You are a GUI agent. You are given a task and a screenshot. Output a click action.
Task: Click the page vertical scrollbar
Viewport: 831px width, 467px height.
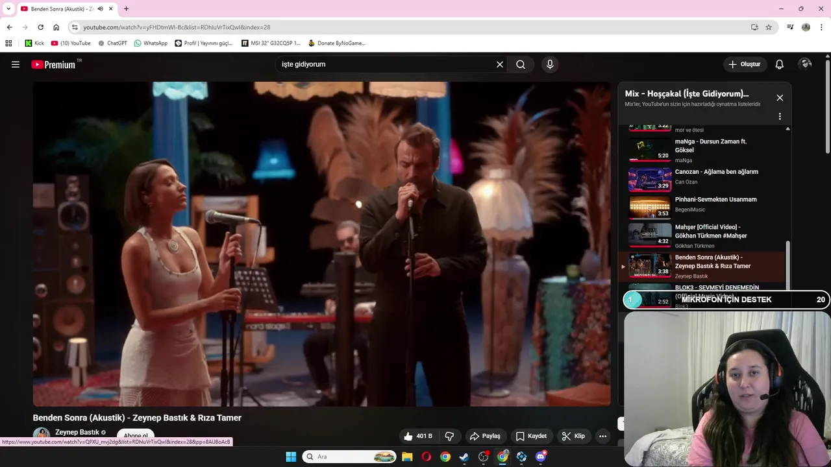(828, 107)
